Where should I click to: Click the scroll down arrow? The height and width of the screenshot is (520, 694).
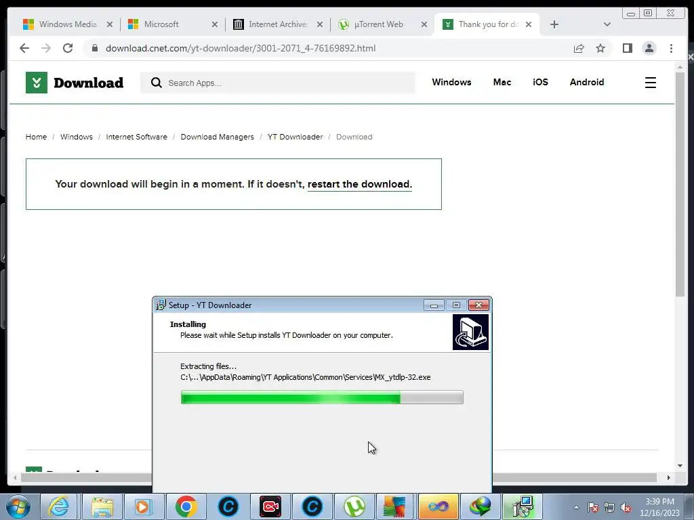(x=680, y=466)
